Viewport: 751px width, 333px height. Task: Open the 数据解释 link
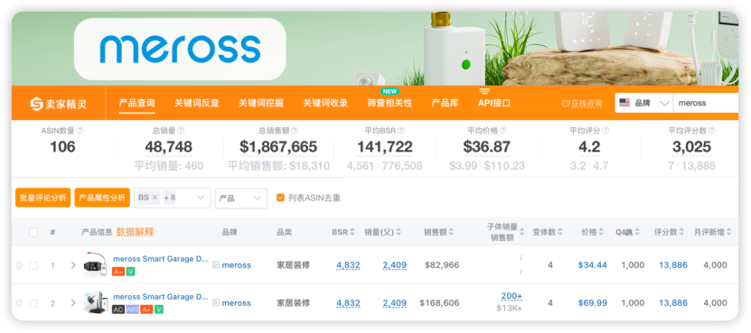coord(135,232)
